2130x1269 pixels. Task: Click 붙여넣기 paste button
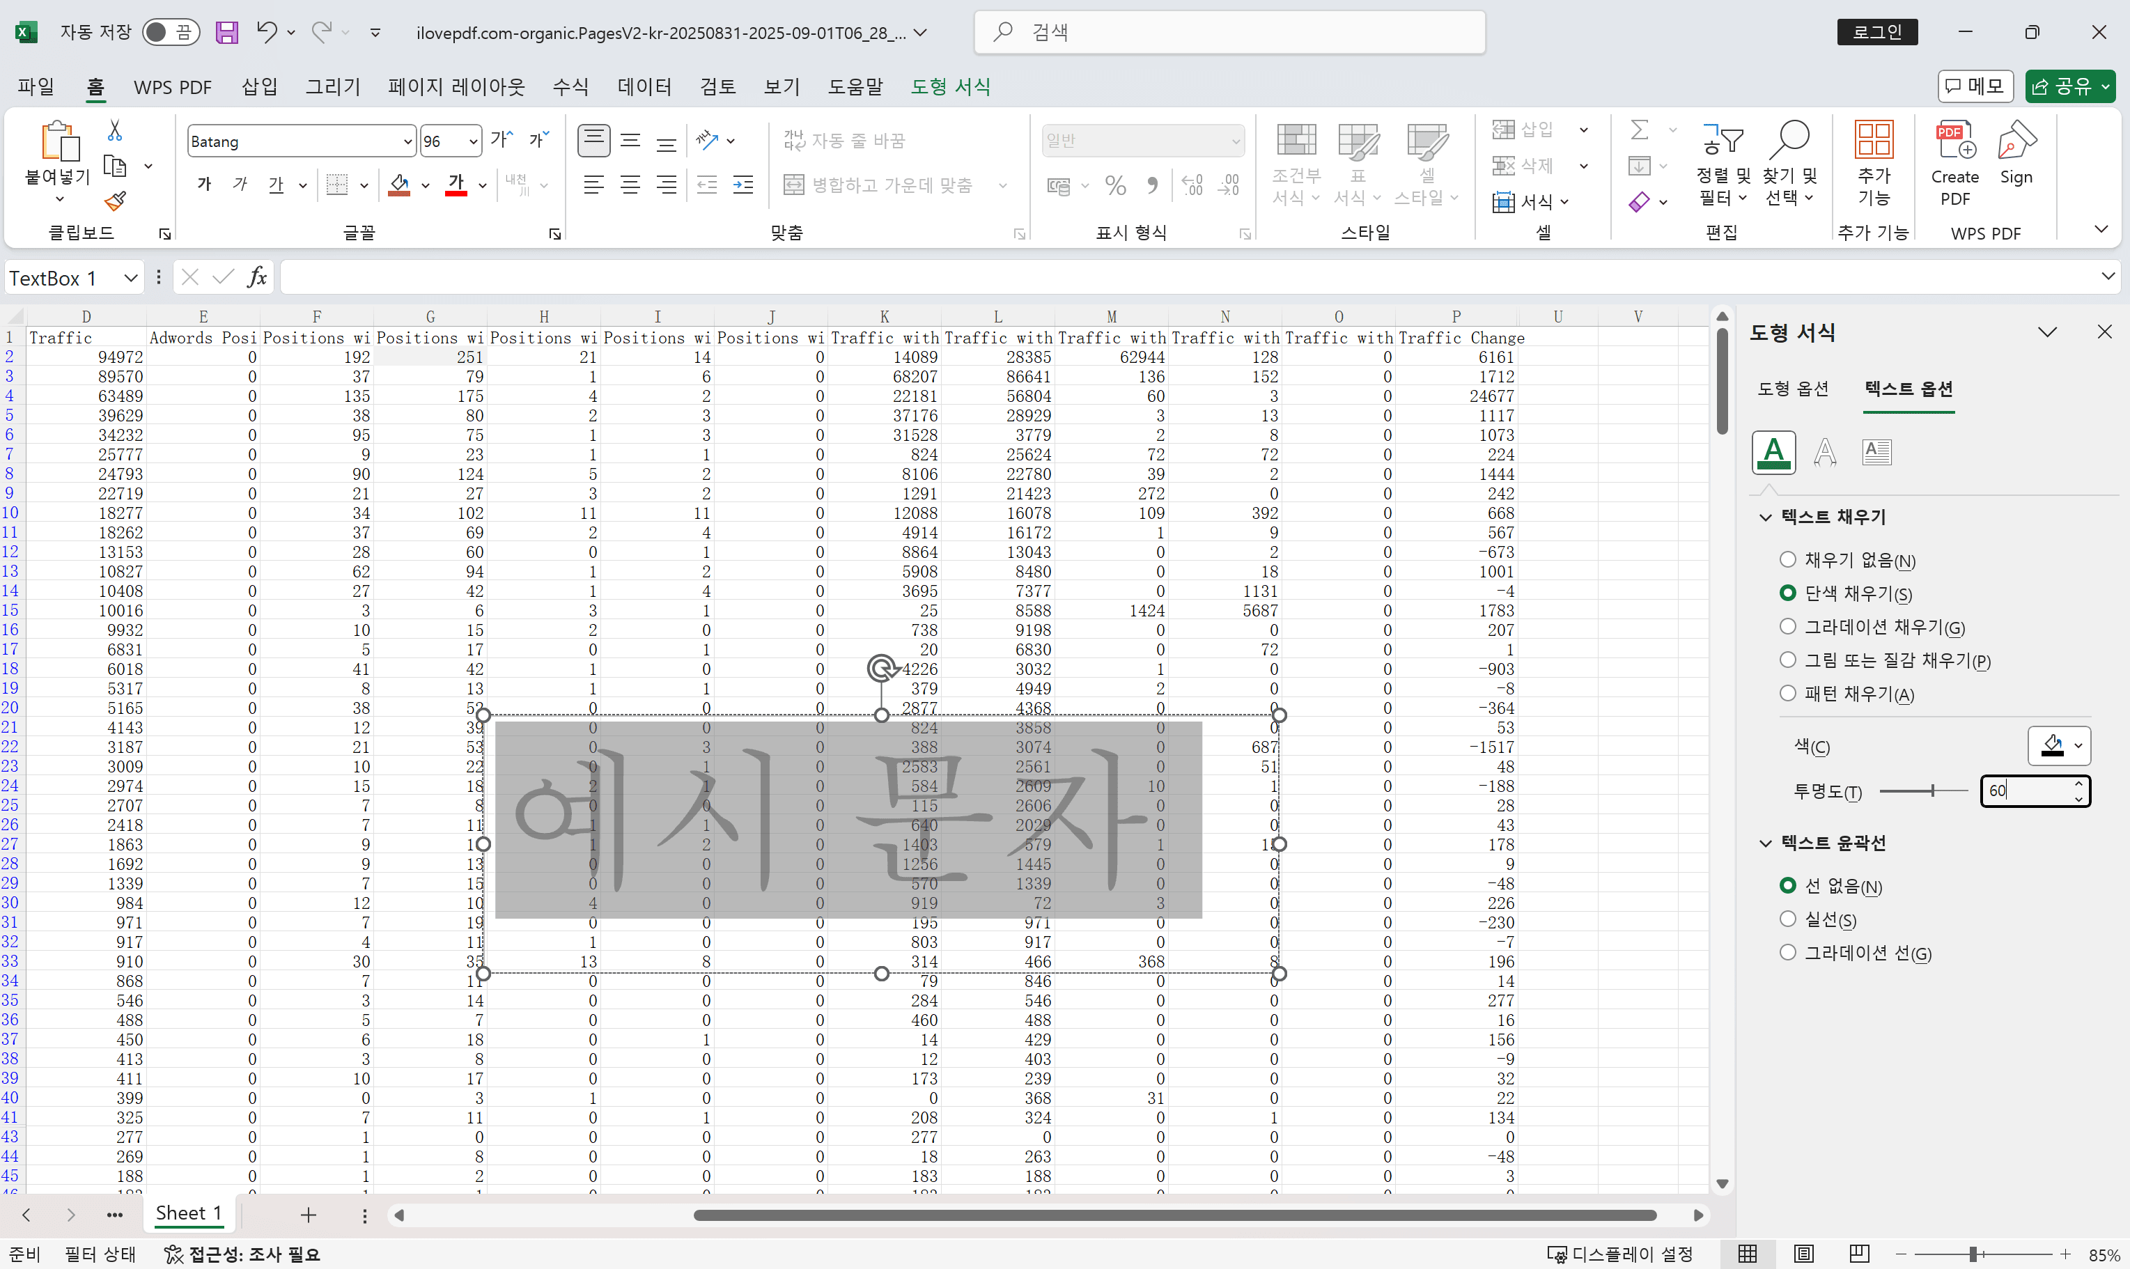pyautogui.click(x=58, y=162)
